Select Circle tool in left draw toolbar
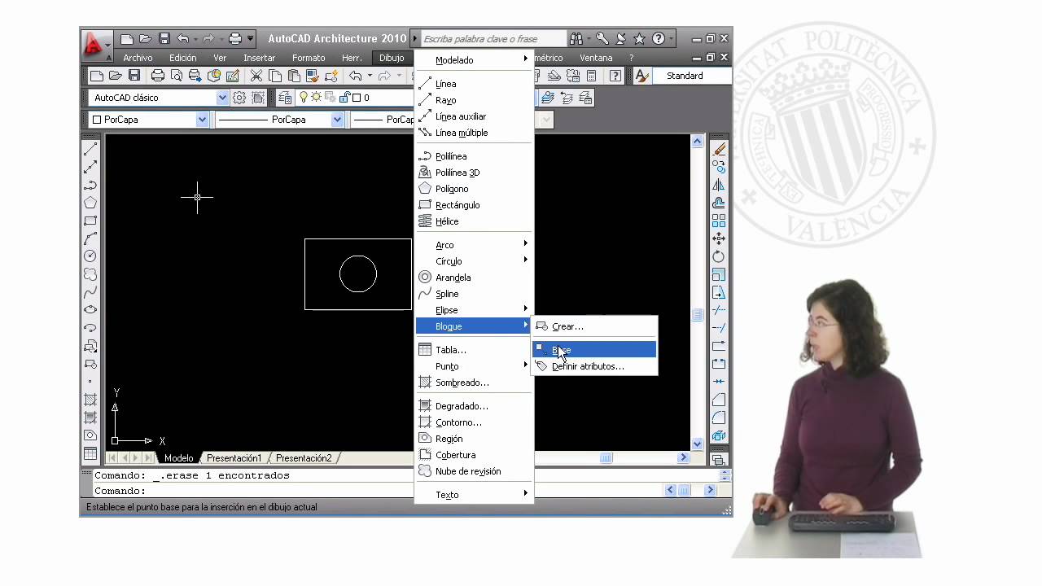This screenshot has width=1042, height=586. click(x=90, y=256)
